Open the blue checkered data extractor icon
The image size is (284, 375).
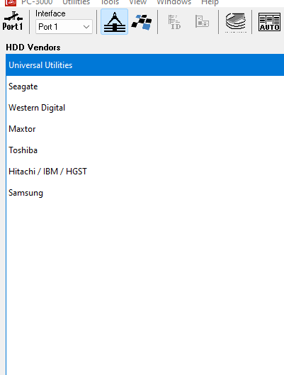coord(142,22)
